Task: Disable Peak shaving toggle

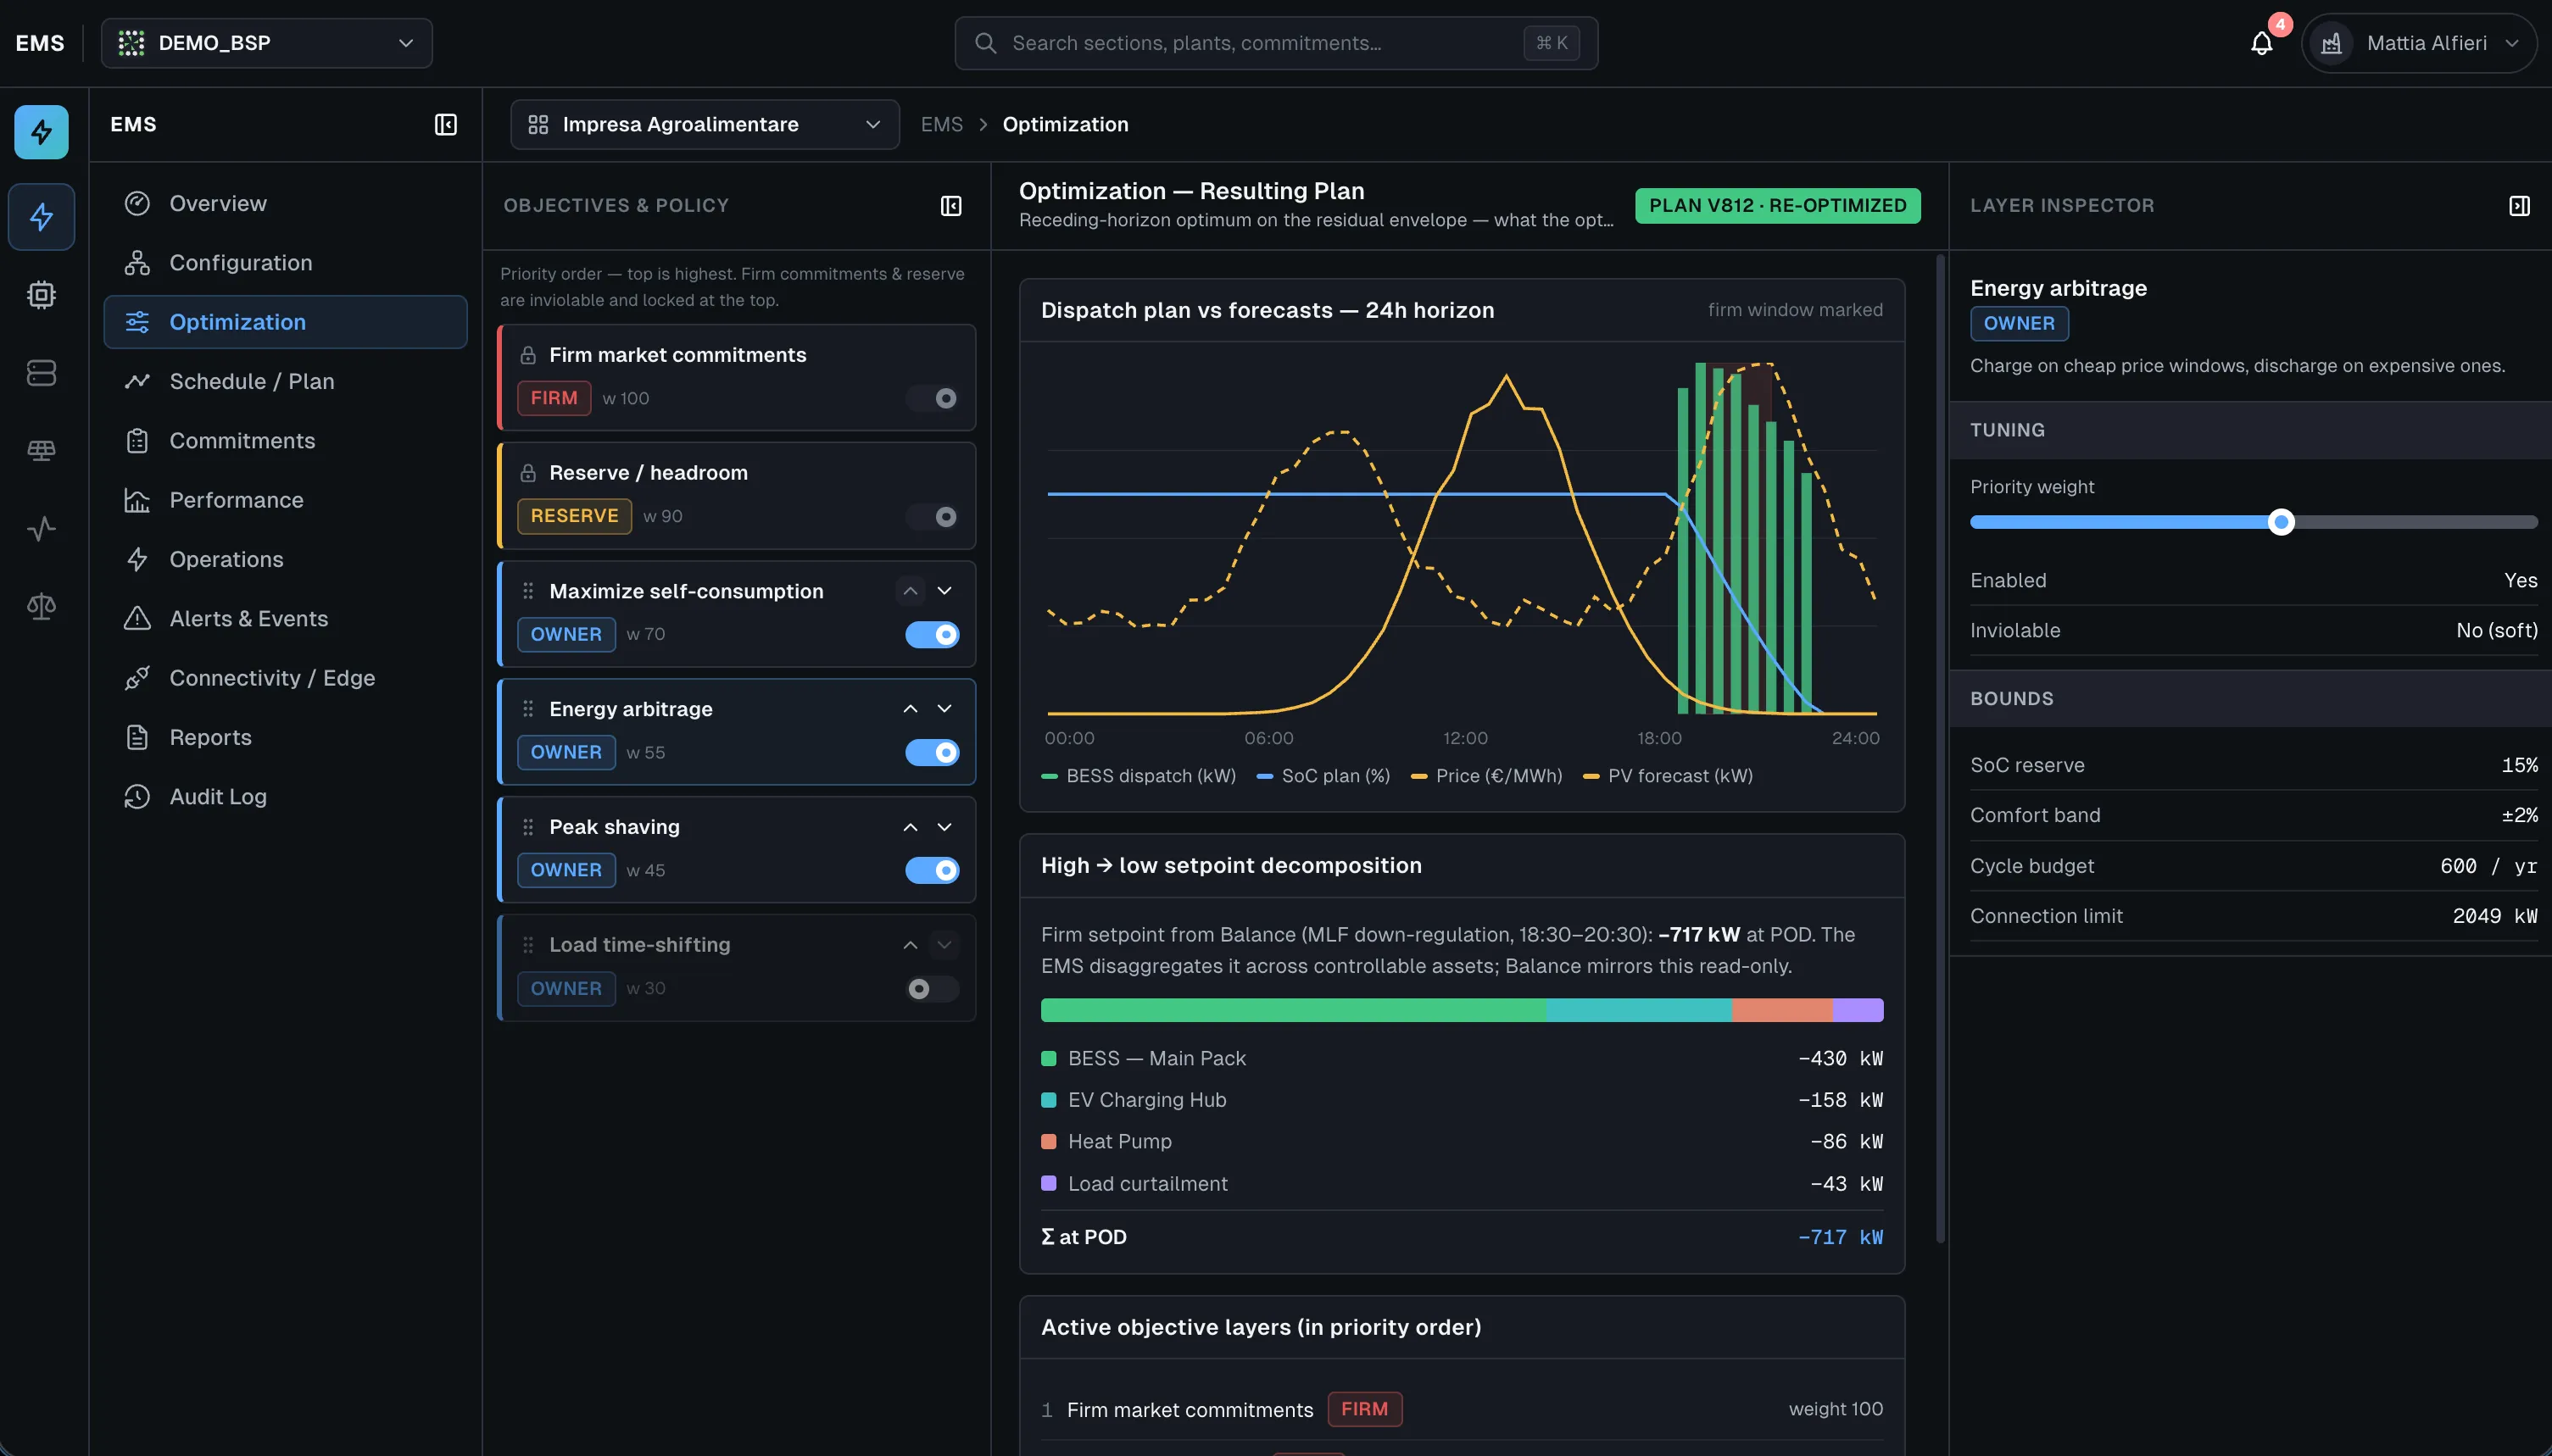Action: click(933, 870)
